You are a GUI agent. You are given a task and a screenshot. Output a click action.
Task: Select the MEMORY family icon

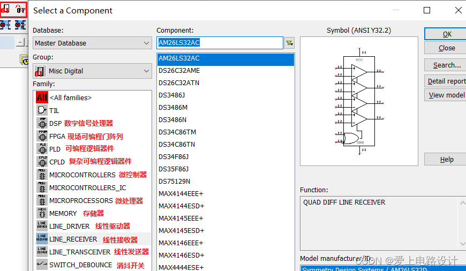(42, 213)
